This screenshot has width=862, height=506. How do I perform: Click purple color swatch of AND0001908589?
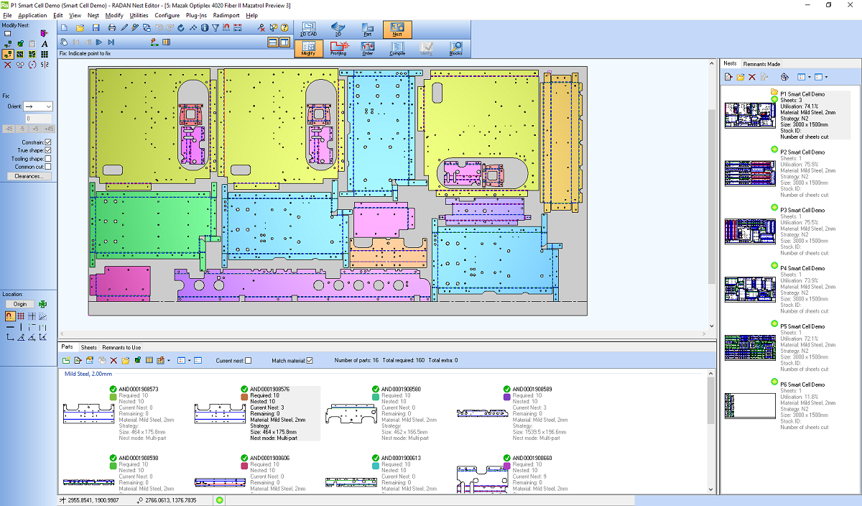[507, 396]
